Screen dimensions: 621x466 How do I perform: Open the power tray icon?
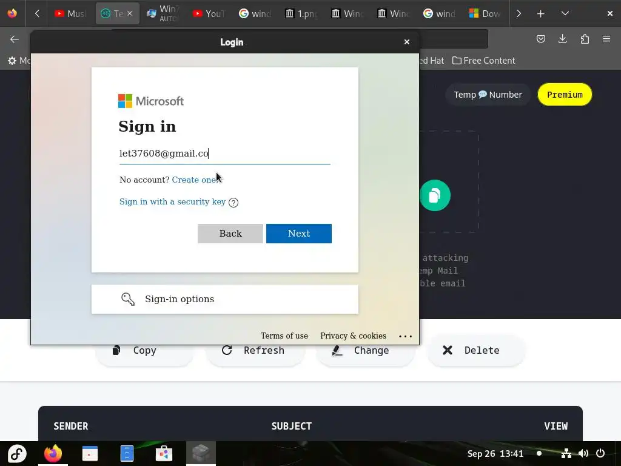point(600,454)
